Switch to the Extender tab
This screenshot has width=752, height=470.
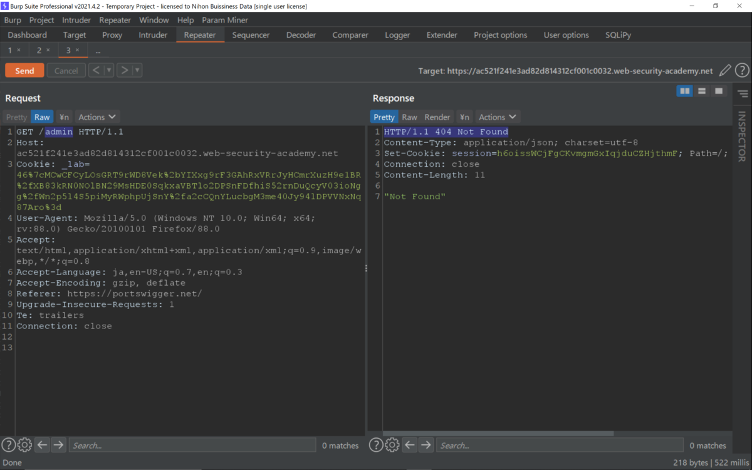[x=442, y=35]
